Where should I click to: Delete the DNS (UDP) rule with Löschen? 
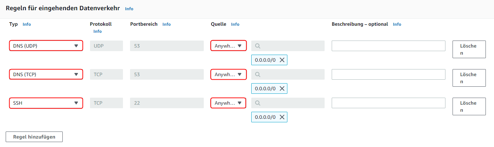click(x=469, y=49)
